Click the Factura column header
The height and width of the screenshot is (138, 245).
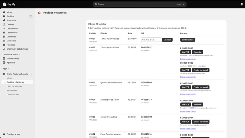pyautogui.click(x=183, y=33)
